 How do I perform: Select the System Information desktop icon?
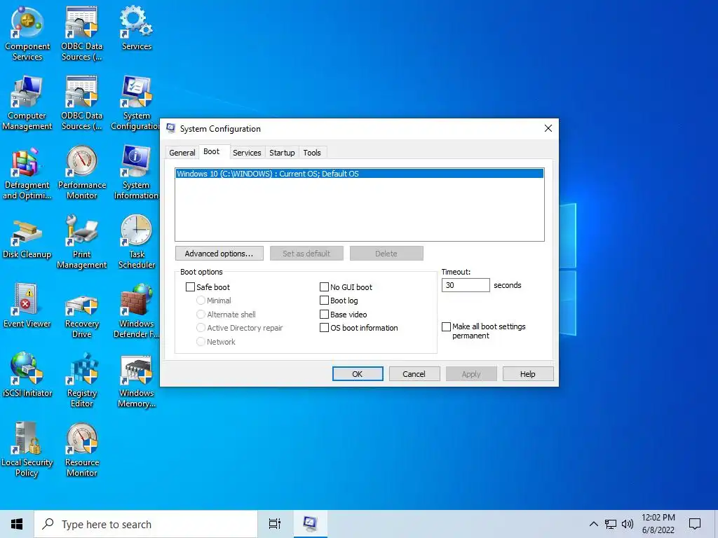pyautogui.click(x=136, y=172)
